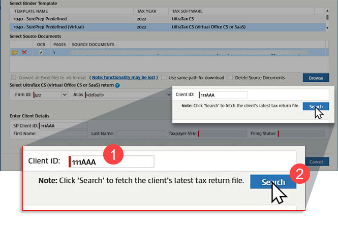
Task: Check Use same path for download
Action: [164, 78]
